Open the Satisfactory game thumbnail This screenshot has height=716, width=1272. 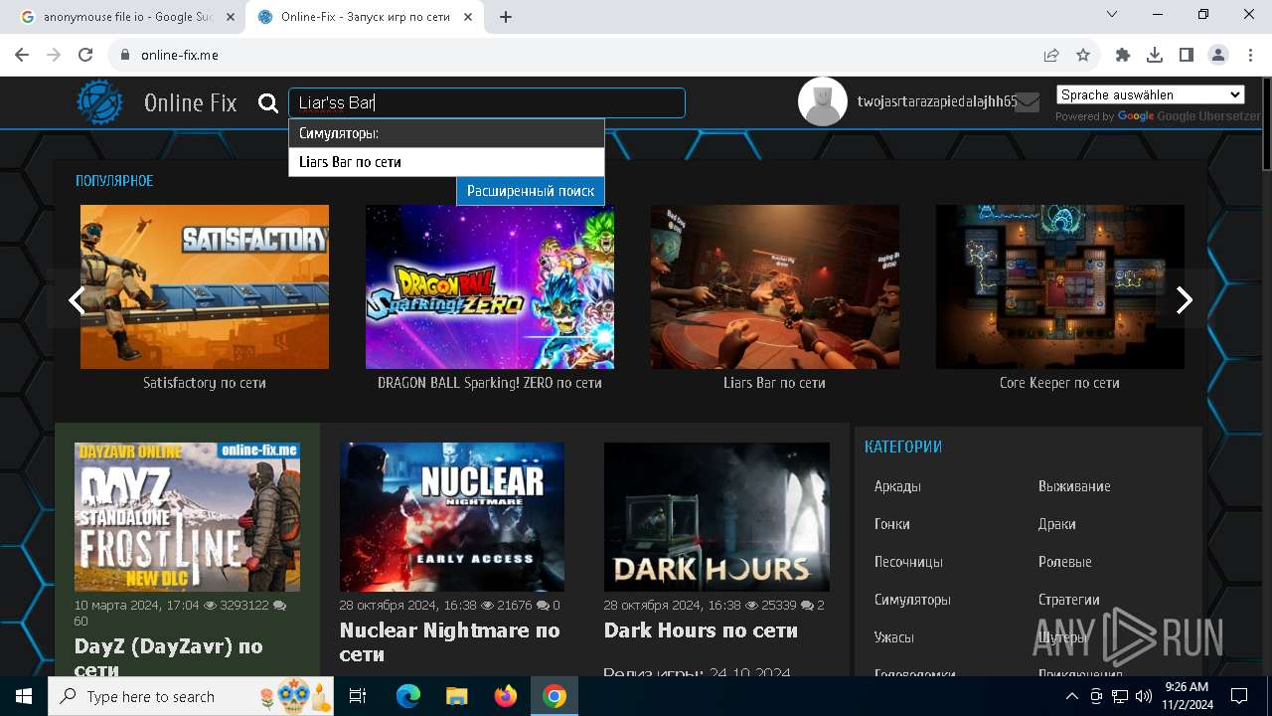(205, 286)
